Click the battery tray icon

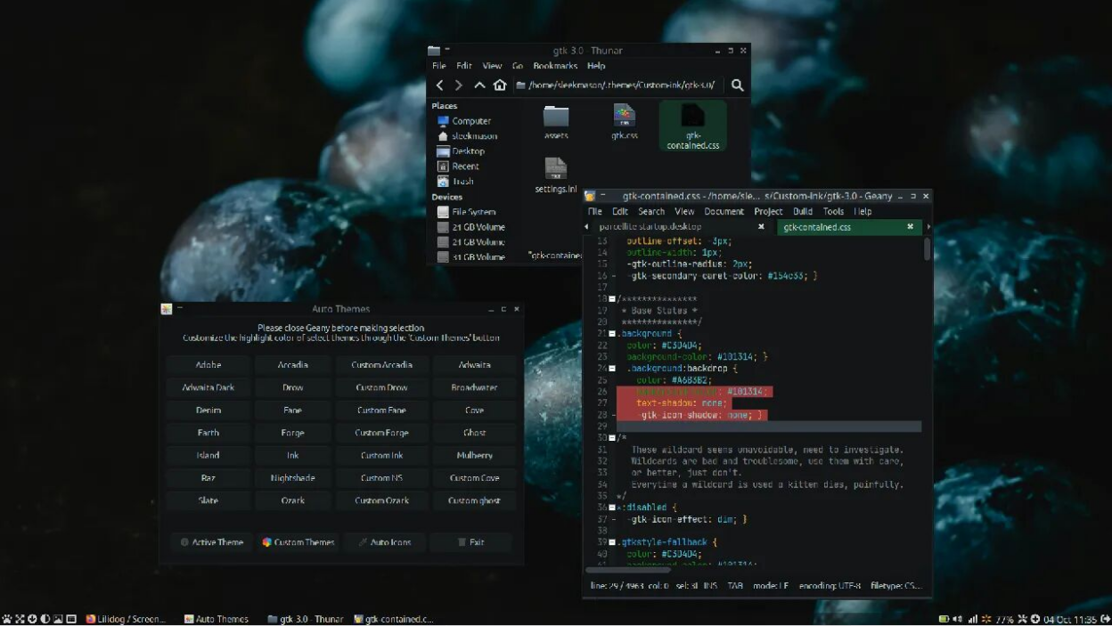click(944, 619)
